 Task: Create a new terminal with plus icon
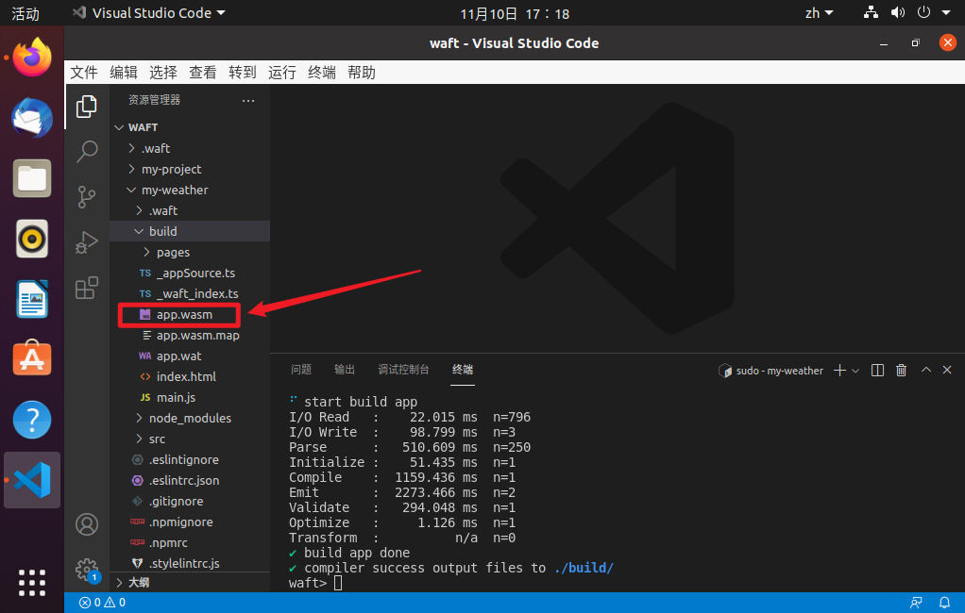click(839, 370)
